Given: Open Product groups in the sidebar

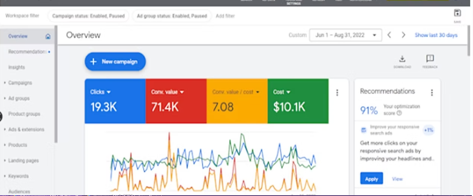Looking at the screenshot, I should [24, 114].
